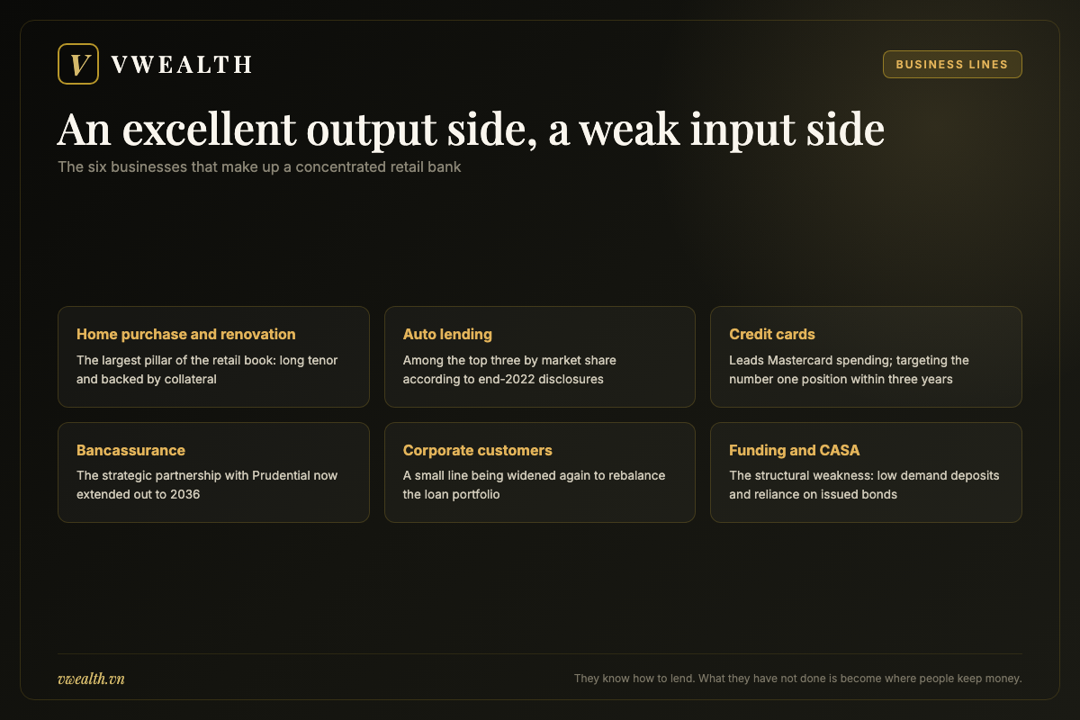The image size is (1080, 720).
Task: Choose the Bancassurance card
Action: click(x=213, y=472)
